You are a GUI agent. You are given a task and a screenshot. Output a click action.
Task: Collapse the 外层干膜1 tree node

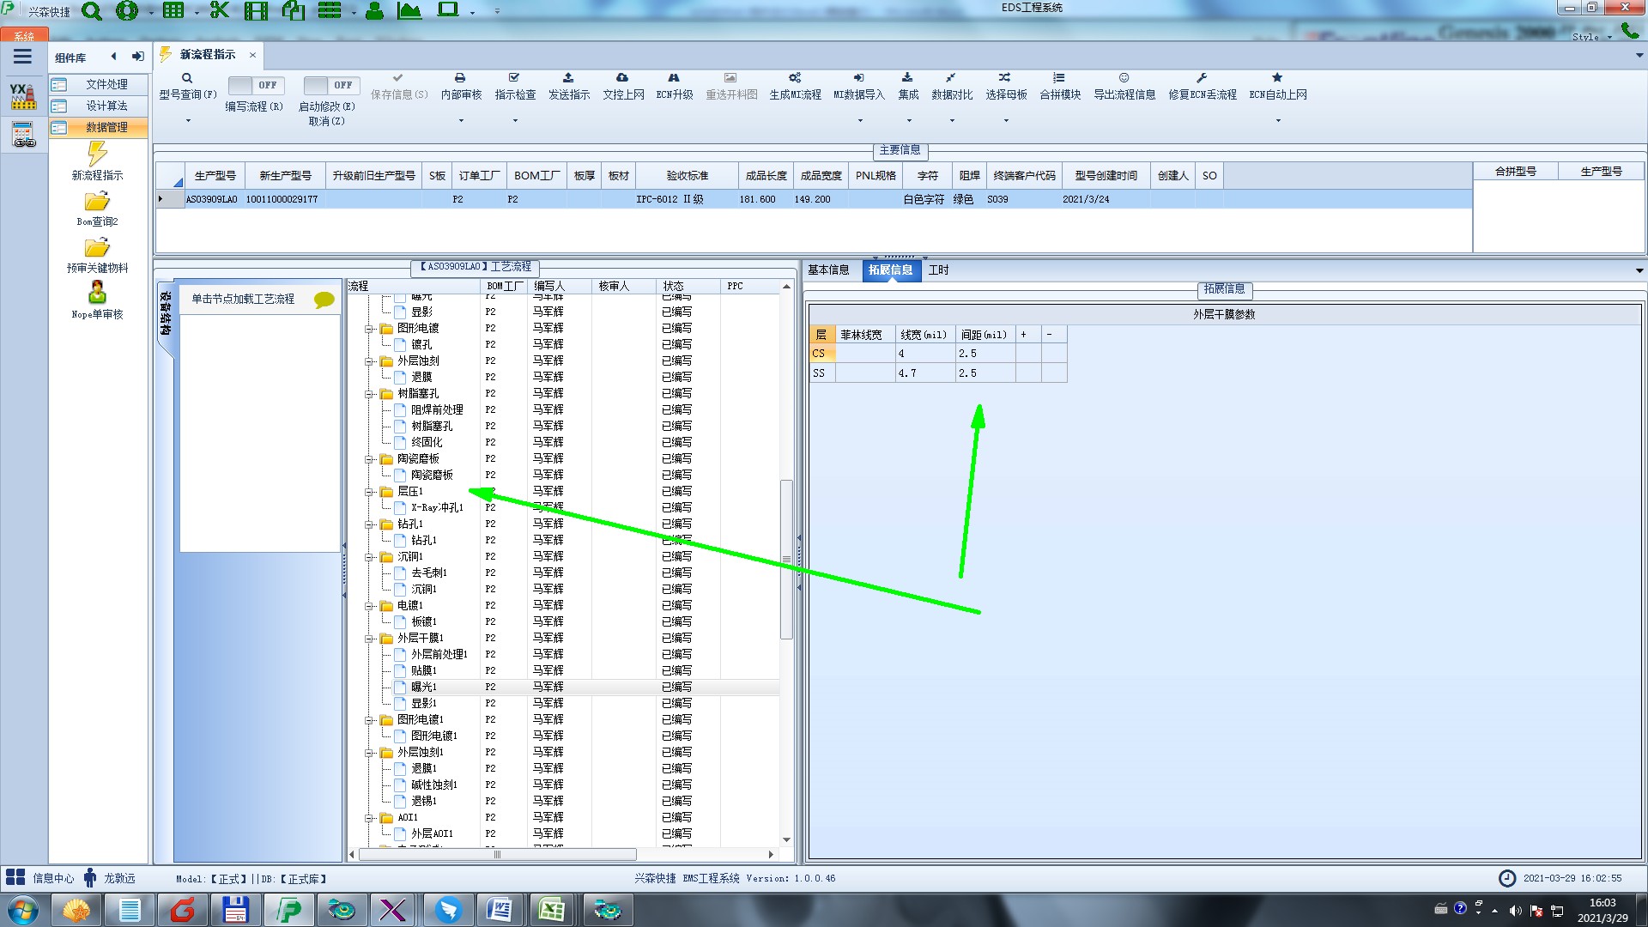click(369, 639)
